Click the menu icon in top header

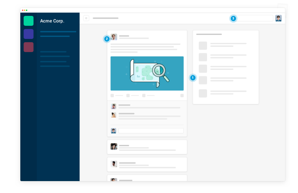[x=86, y=18]
